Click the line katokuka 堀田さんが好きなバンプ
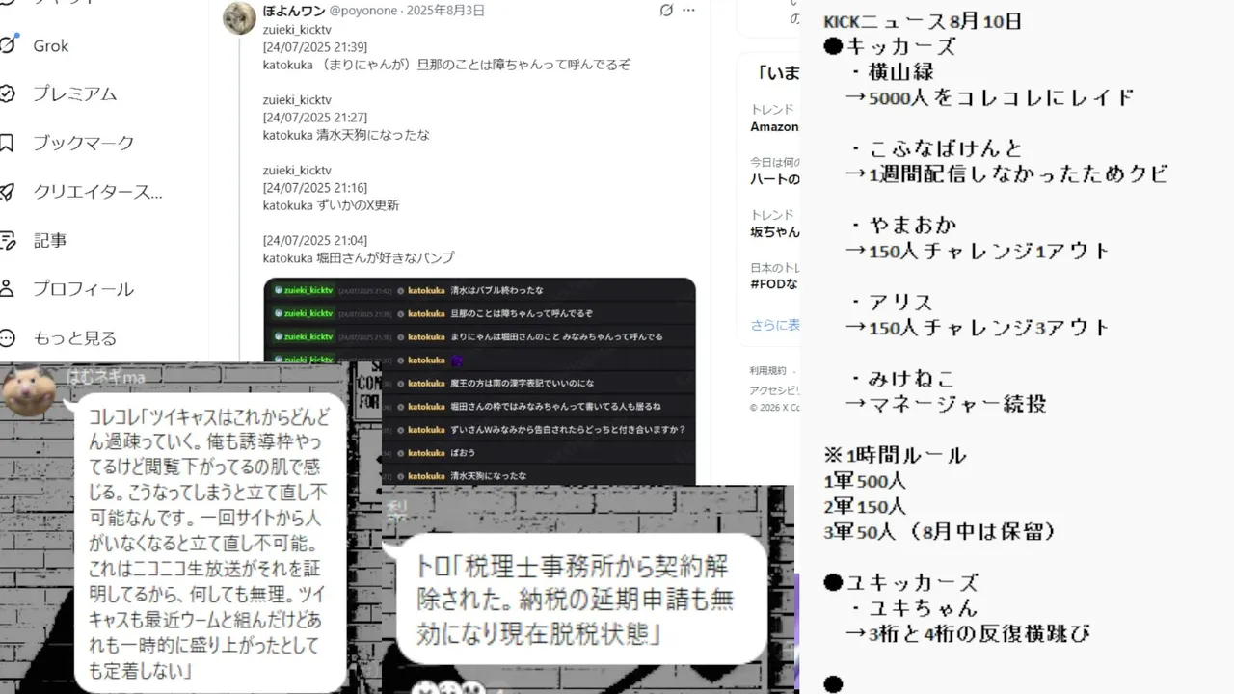Viewport: 1234px width, 694px height. point(359,257)
